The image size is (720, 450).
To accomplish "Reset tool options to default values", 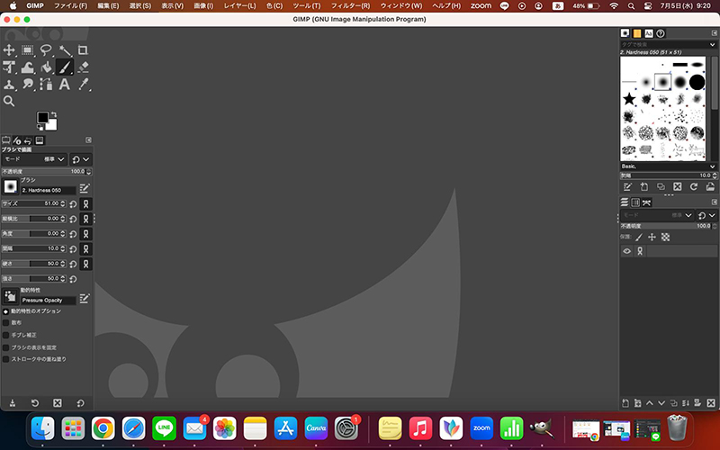I will tap(80, 402).
